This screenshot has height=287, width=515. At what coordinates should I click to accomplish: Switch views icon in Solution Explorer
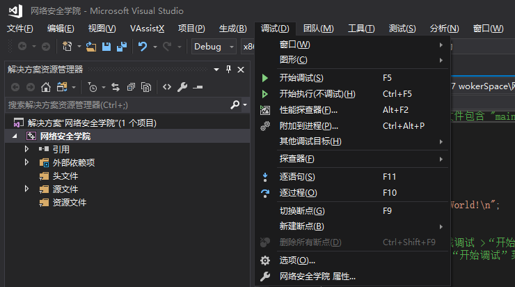62,87
